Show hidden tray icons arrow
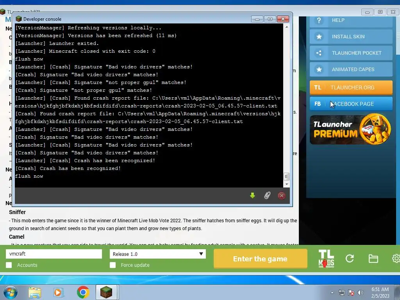 click(332, 293)
